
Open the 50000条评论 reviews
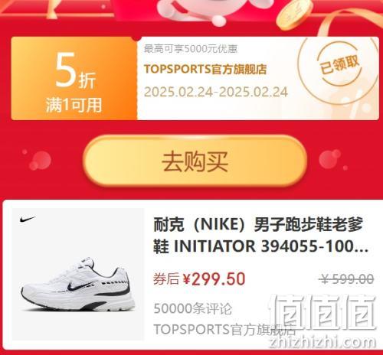click(x=192, y=308)
